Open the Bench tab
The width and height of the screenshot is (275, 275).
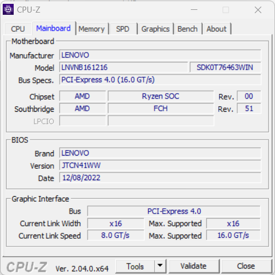pyautogui.click(x=188, y=29)
